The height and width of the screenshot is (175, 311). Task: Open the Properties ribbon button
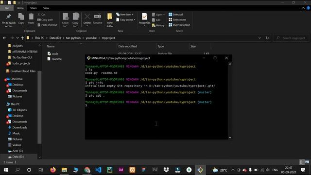coord(144,19)
